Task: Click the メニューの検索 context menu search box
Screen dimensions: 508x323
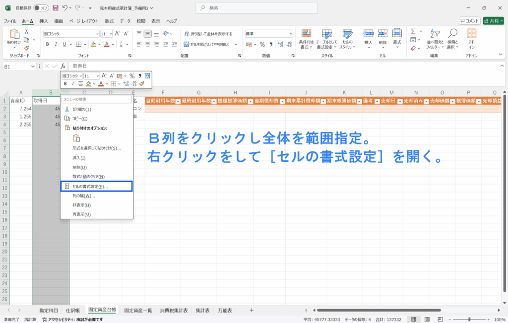Action: tap(97, 99)
